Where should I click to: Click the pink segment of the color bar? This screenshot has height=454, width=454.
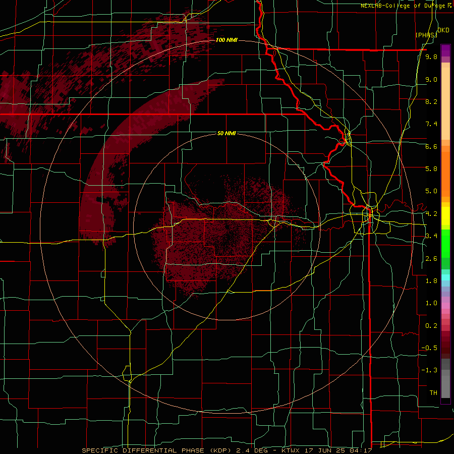tap(445, 306)
